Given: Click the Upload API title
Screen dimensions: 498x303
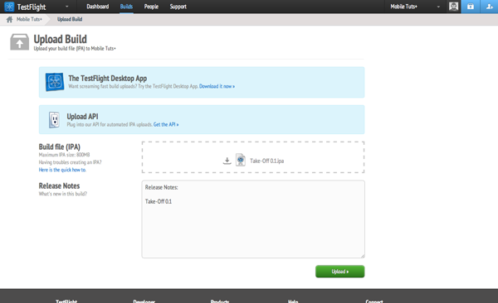Looking at the screenshot, I should 82,117.
